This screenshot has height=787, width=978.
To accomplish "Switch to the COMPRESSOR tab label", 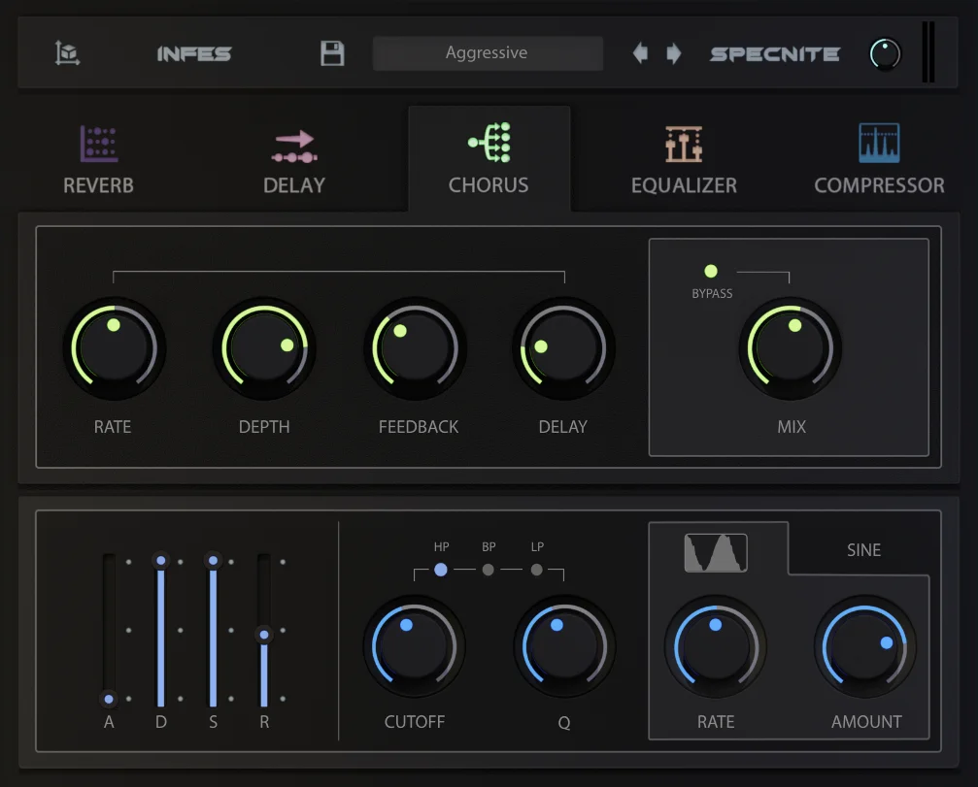I will 880,185.
